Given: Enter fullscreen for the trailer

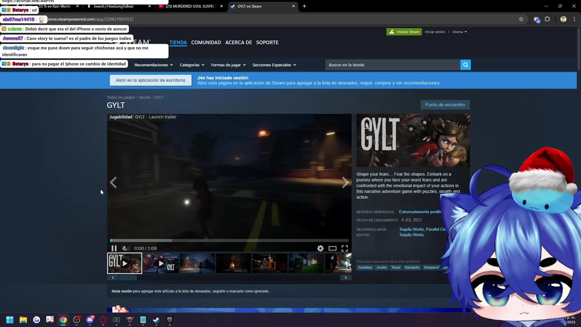Looking at the screenshot, I should 345,248.
